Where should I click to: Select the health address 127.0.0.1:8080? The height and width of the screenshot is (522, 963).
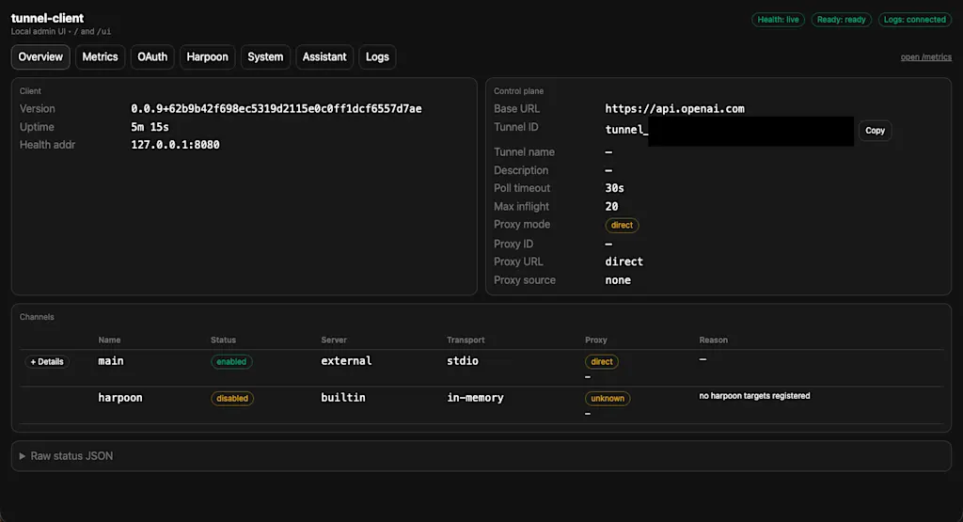[175, 145]
